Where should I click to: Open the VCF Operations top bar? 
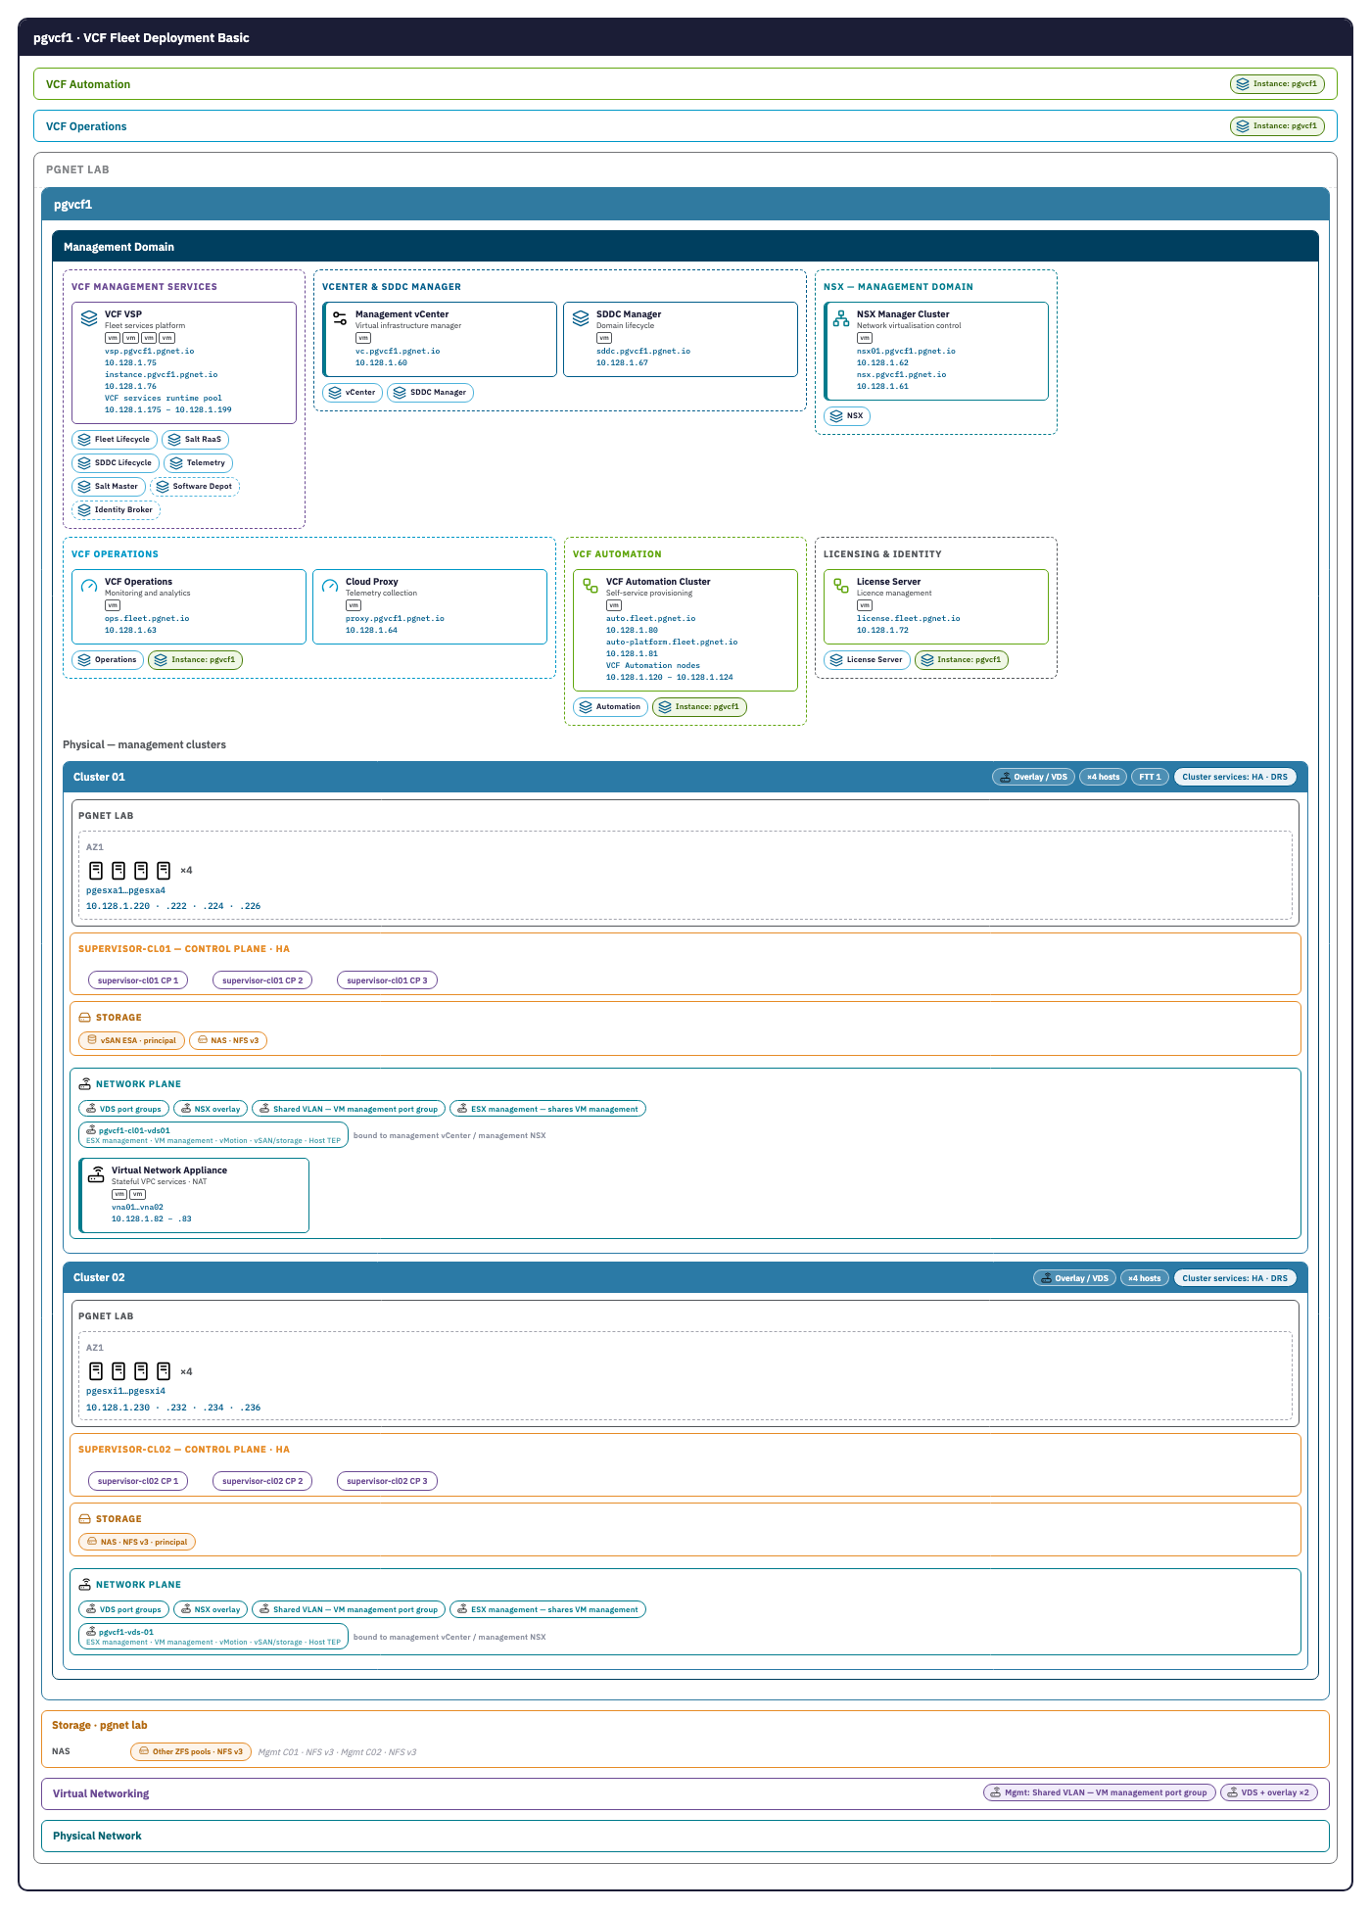(685, 126)
